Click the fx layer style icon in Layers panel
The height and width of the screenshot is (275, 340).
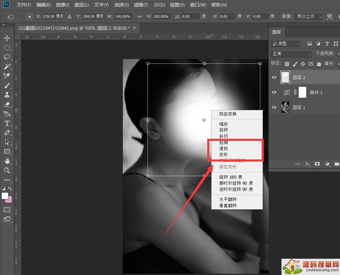307,164
